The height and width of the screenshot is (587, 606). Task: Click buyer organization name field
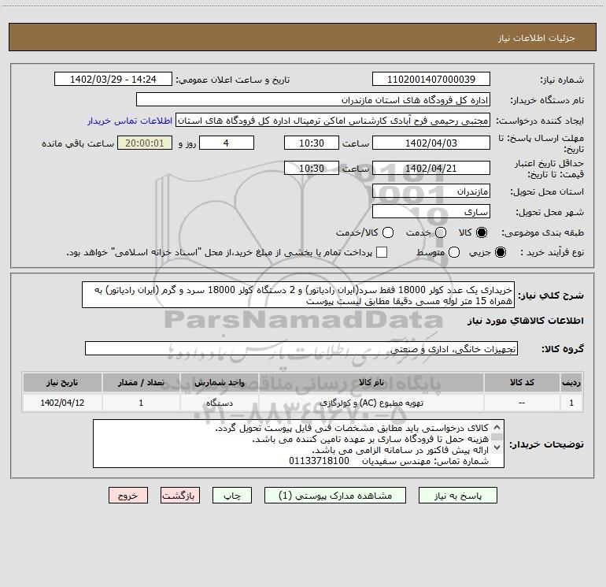(x=313, y=100)
